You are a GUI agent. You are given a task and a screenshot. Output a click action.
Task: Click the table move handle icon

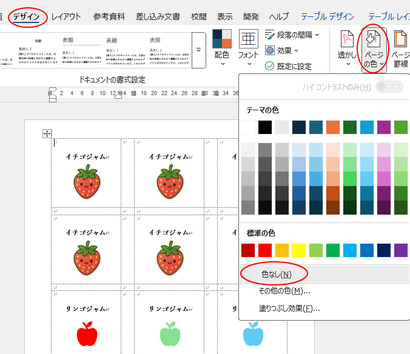(47, 134)
